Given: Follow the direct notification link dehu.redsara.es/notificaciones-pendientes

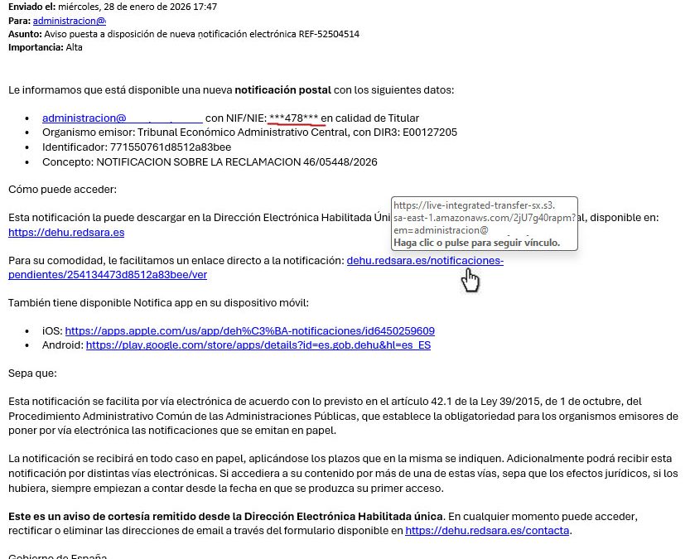Looking at the screenshot, I should point(424,259).
